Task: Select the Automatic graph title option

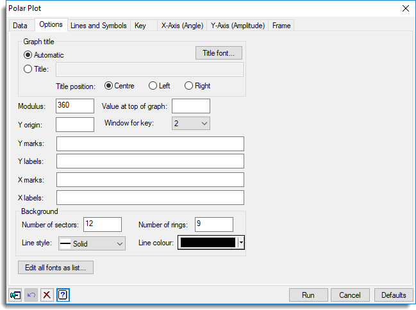Action: click(28, 55)
